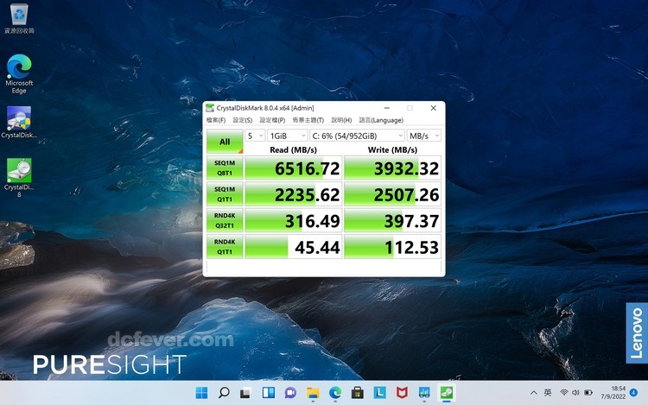Open McAfee from taskbar

pos(402,393)
